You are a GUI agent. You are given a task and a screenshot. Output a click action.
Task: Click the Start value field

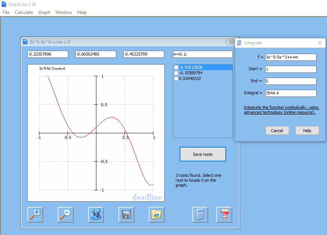(x=291, y=69)
